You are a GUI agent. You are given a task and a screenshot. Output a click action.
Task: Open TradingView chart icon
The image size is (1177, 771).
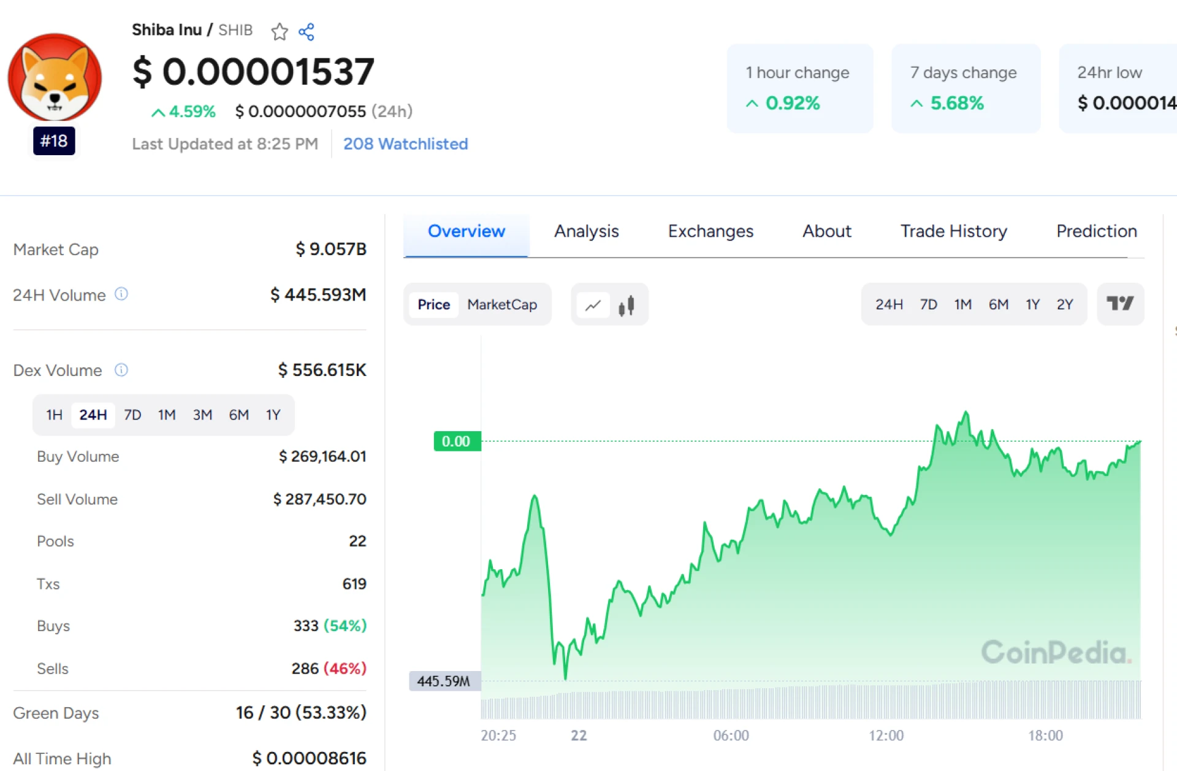point(1119,304)
